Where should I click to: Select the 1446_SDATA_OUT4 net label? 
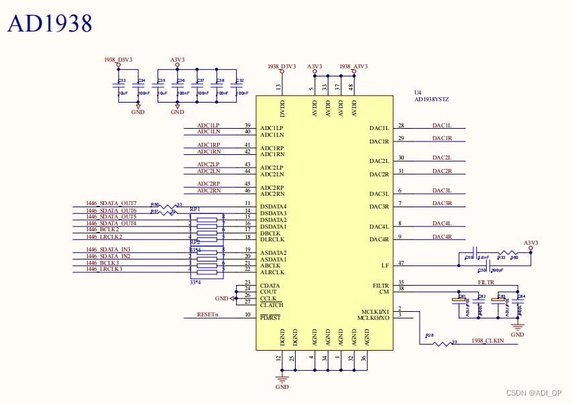coord(111,223)
